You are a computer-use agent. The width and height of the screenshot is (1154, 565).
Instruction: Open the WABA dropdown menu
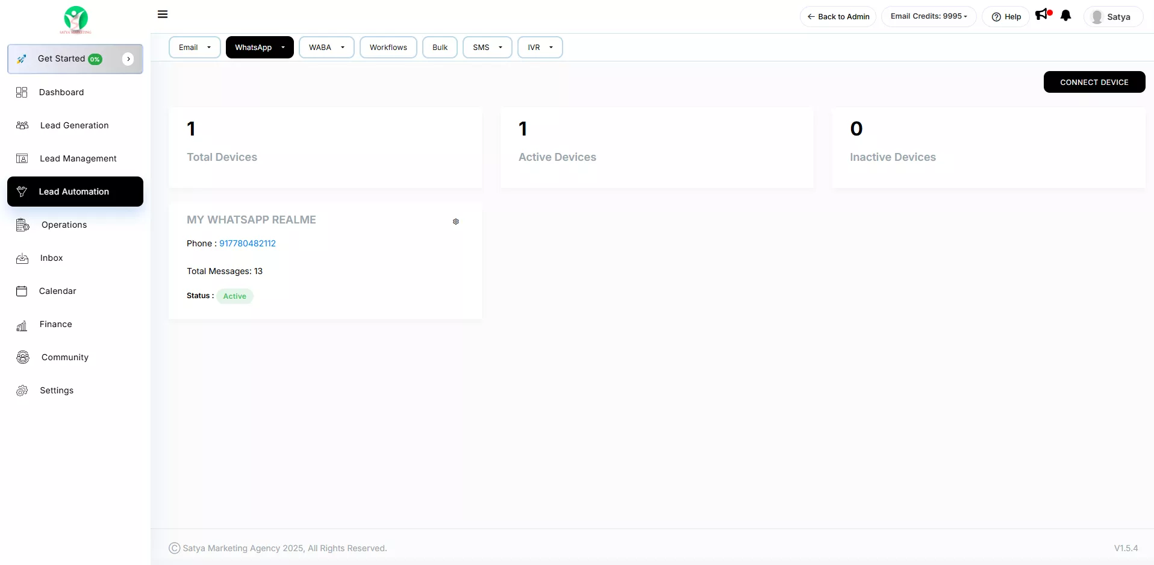click(x=326, y=48)
